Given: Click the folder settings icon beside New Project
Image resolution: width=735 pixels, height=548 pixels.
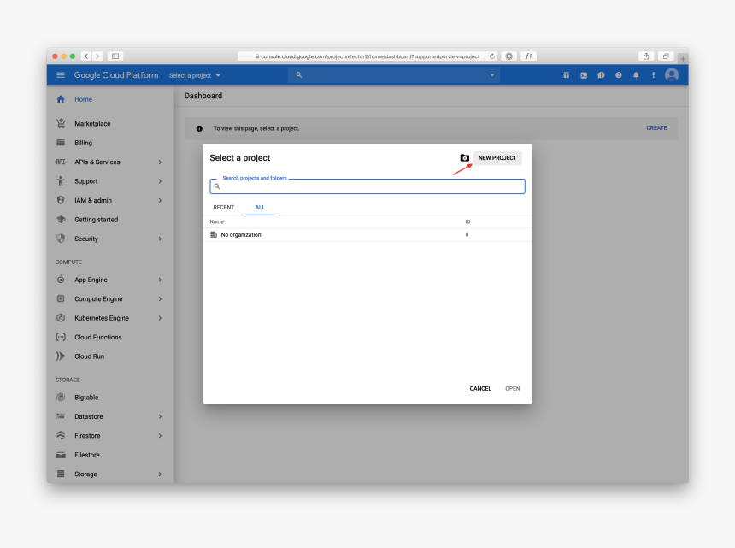Looking at the screenshot, I should pyautogui.click(x=465, y=158).
